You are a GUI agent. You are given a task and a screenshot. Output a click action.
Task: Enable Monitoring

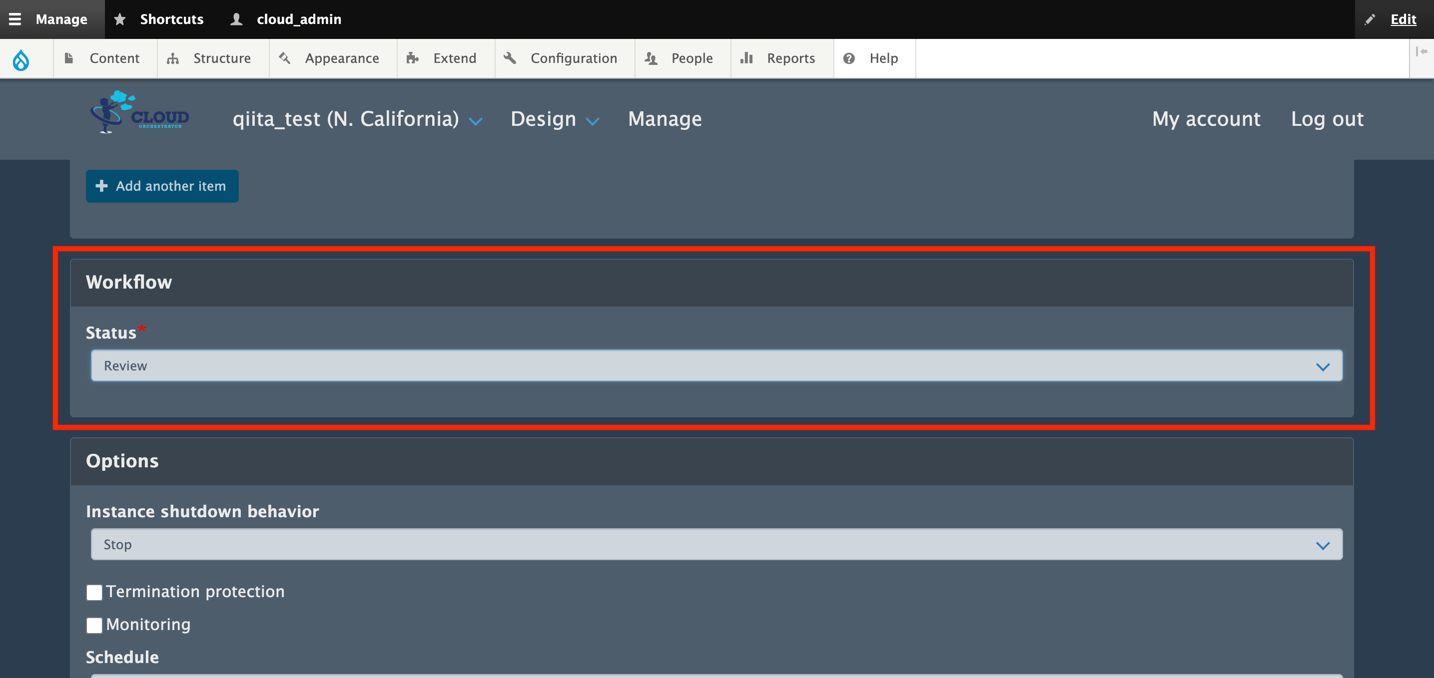94,625
